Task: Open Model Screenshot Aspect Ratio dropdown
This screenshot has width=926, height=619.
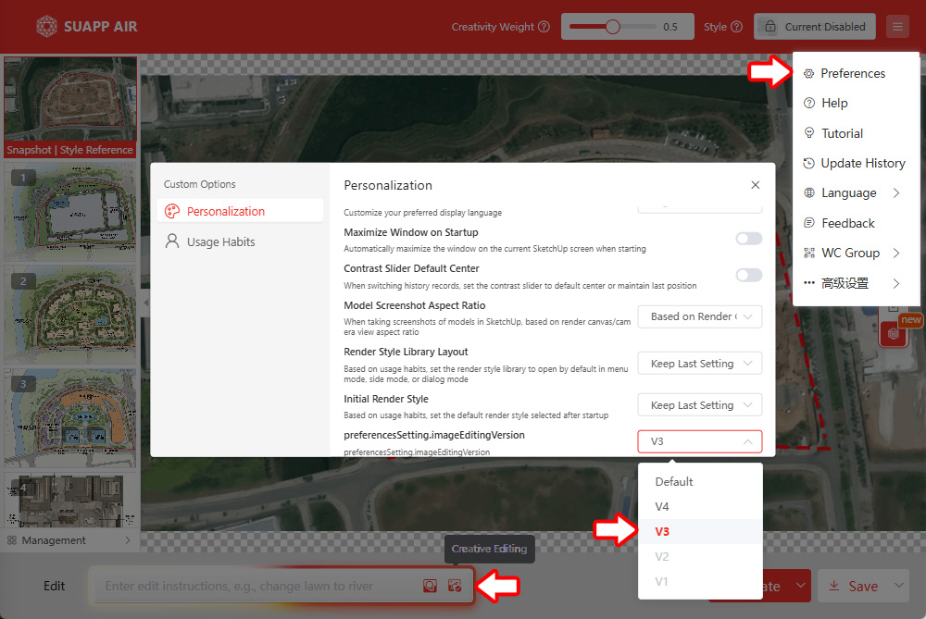Action: [x=700, y=316]
